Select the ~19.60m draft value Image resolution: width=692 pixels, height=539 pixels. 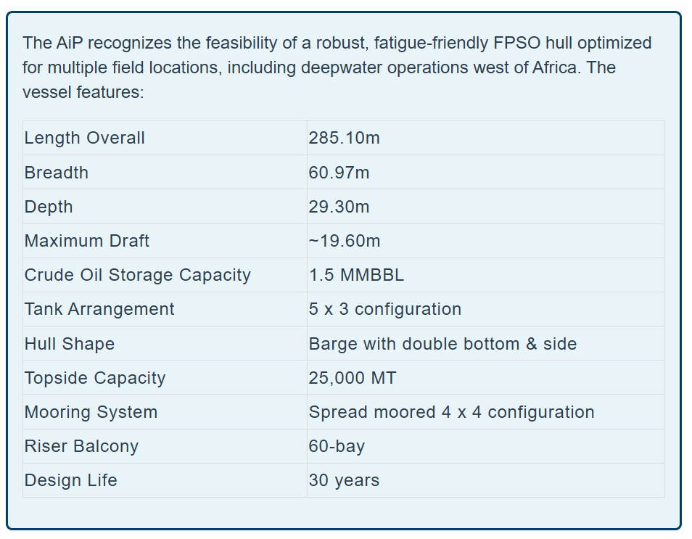coord(344,241)
